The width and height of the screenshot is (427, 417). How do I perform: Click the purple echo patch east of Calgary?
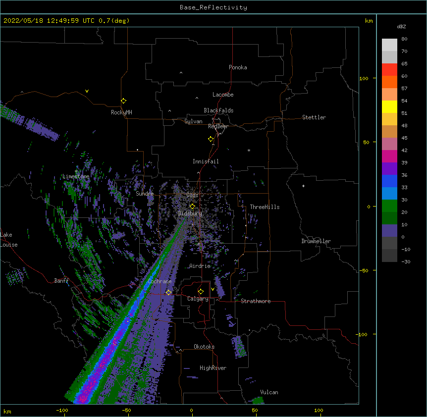[219, 287]
